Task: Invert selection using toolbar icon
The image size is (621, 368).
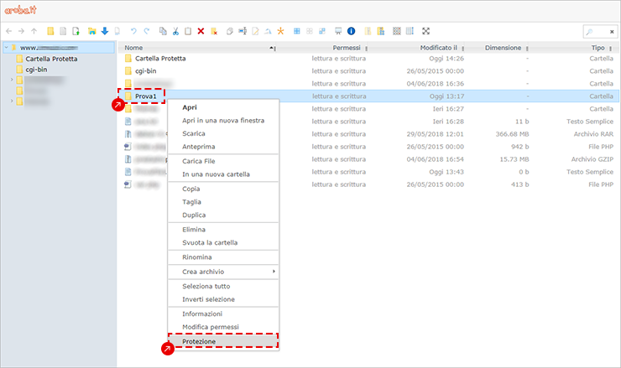Action: point(322,31)
